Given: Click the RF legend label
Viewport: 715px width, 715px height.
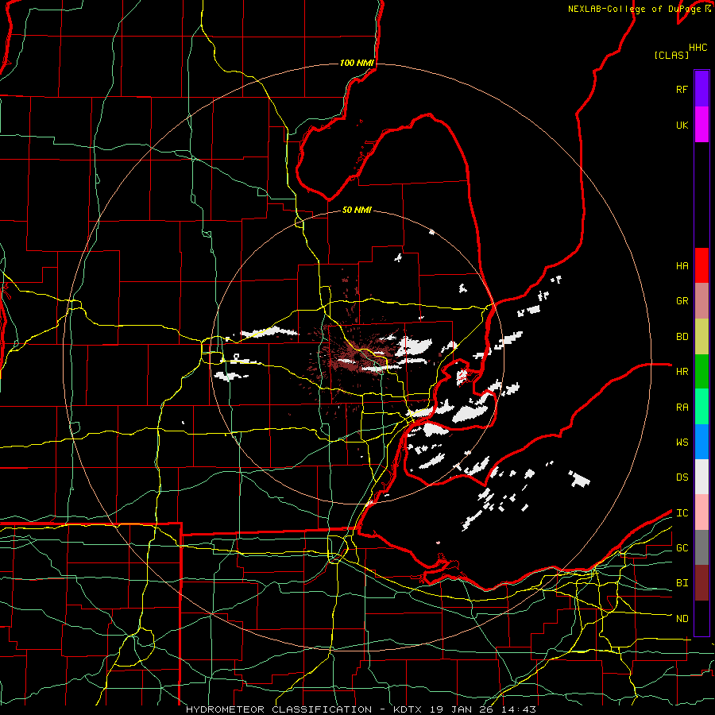Looking at the screenshot, I should (682, 89).
